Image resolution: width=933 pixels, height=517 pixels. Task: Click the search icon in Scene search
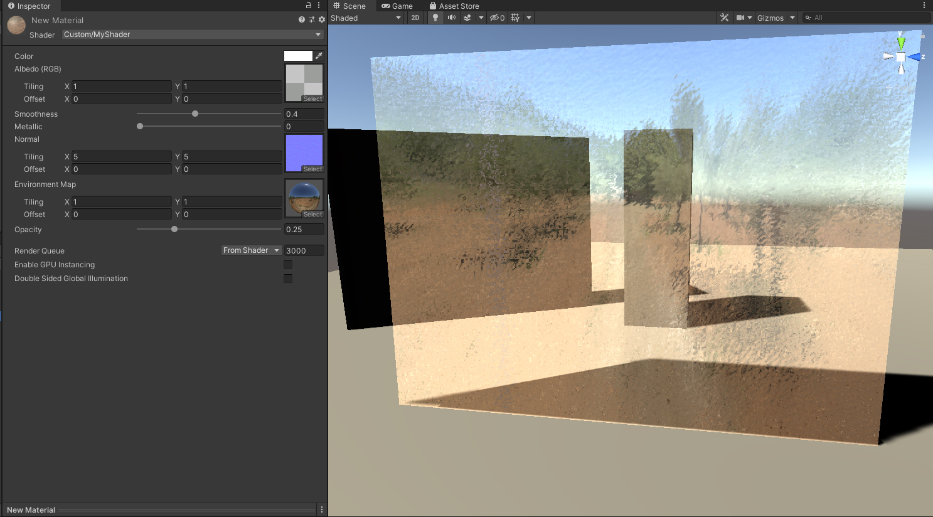[809, 18]
